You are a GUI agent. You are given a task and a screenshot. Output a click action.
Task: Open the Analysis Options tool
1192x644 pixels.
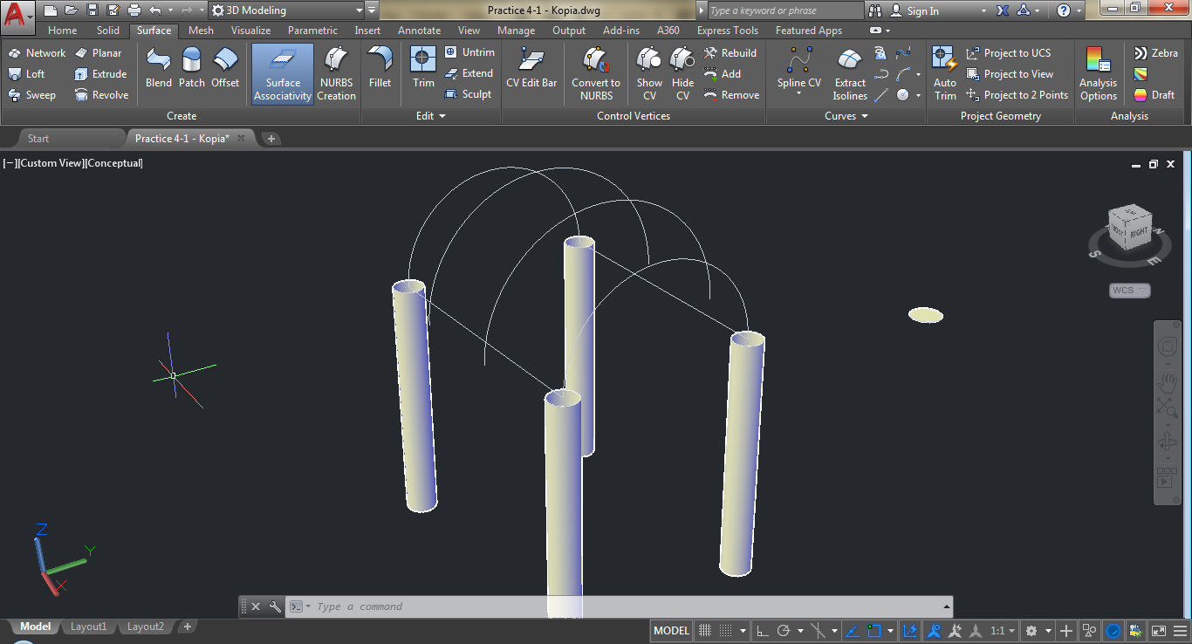[x=1098, y=73]
